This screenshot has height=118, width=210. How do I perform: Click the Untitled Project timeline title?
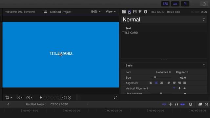[36, 104]
